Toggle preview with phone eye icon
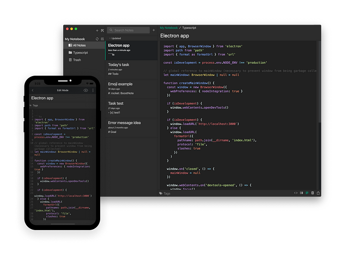The width and height of the screenshot is (344, 258). click(x=86, y=90)
